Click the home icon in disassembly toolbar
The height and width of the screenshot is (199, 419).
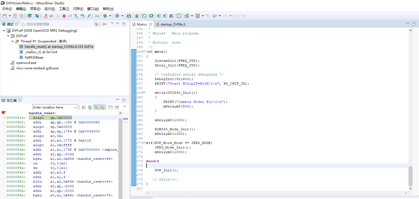(x=90, y=107)
